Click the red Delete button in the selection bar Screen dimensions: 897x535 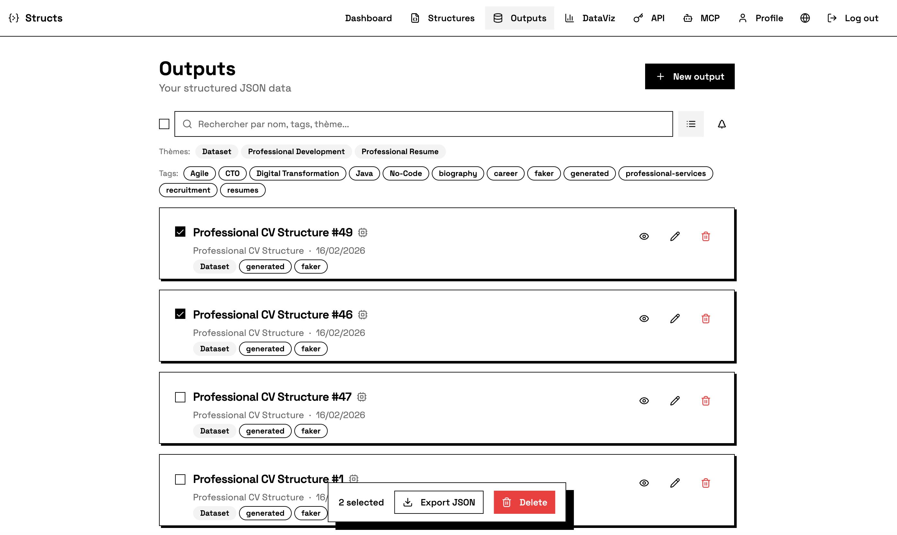(524, 502)
